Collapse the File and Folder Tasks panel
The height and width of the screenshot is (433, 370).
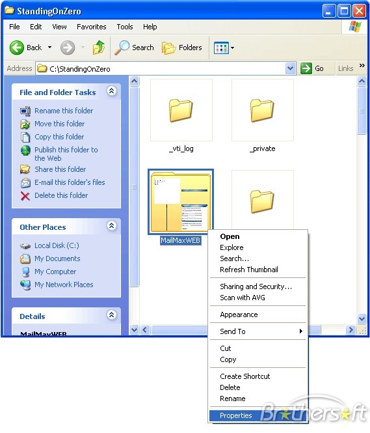point(111,91)
